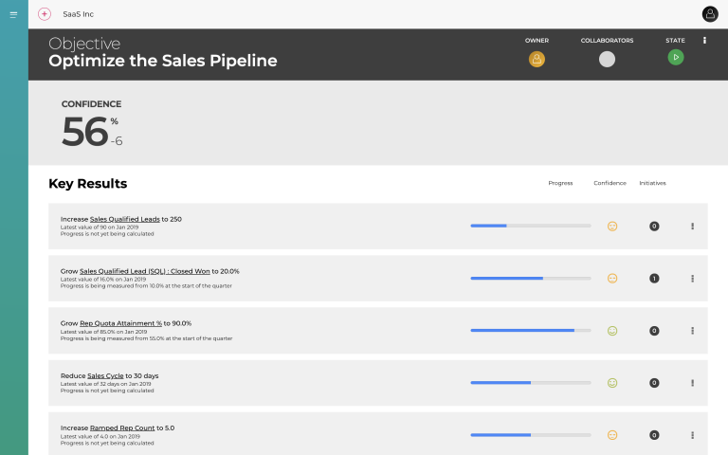728x455 pixels.
Task: Click the collaborators gray circle
Action: point(607,59)
